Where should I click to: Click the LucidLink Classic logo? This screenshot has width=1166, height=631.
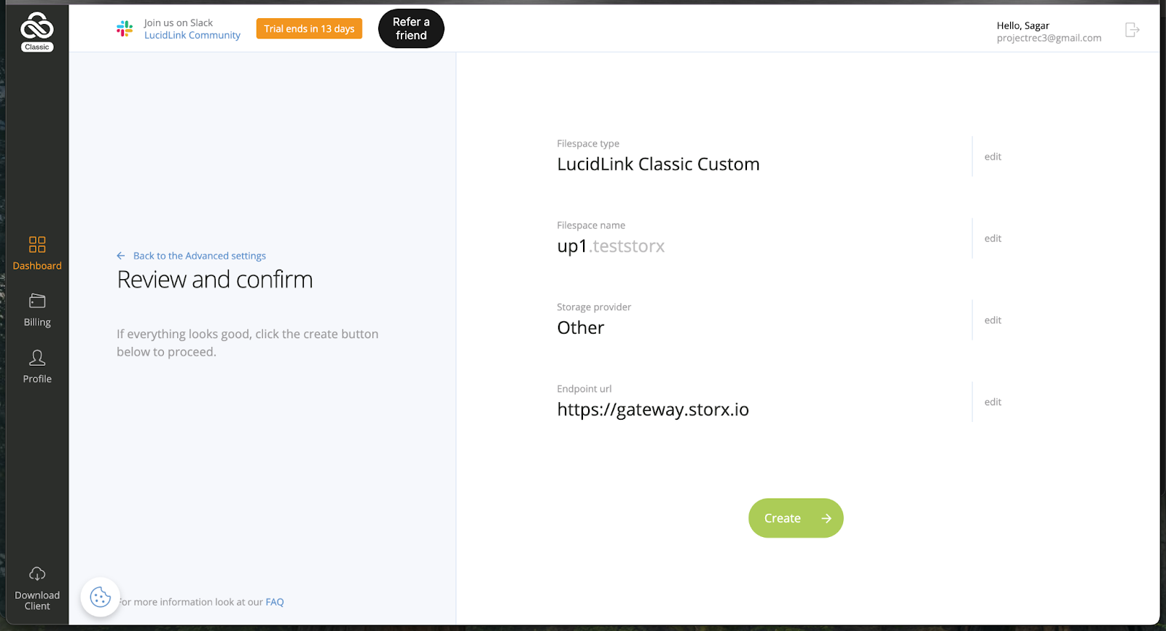point(36,31)
